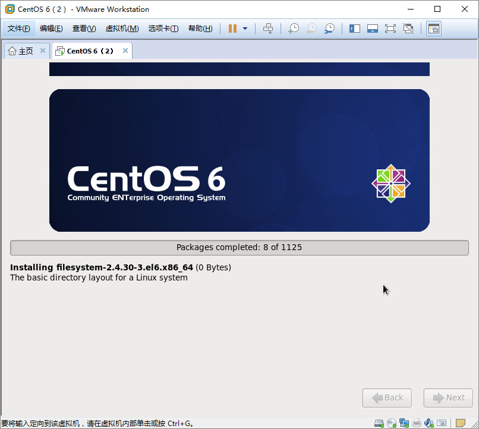Enter full screen mode

pos(390,29)
